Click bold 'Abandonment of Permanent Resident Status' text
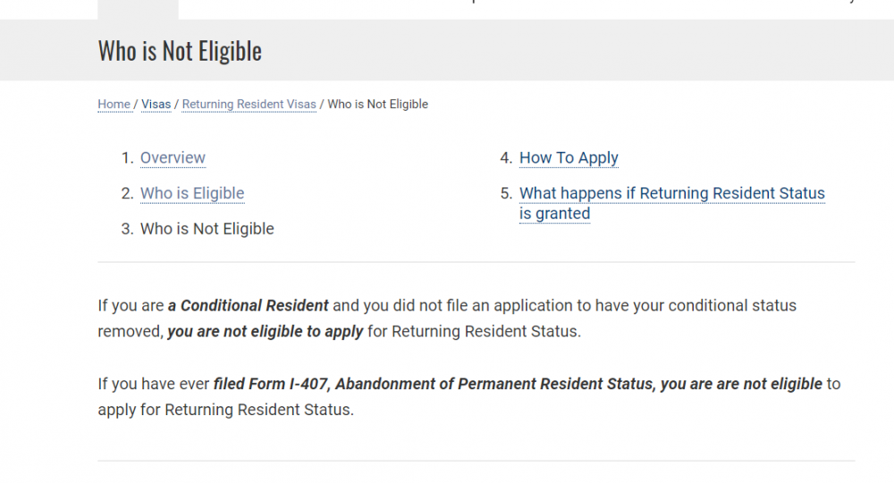 (x=493, y=384)
